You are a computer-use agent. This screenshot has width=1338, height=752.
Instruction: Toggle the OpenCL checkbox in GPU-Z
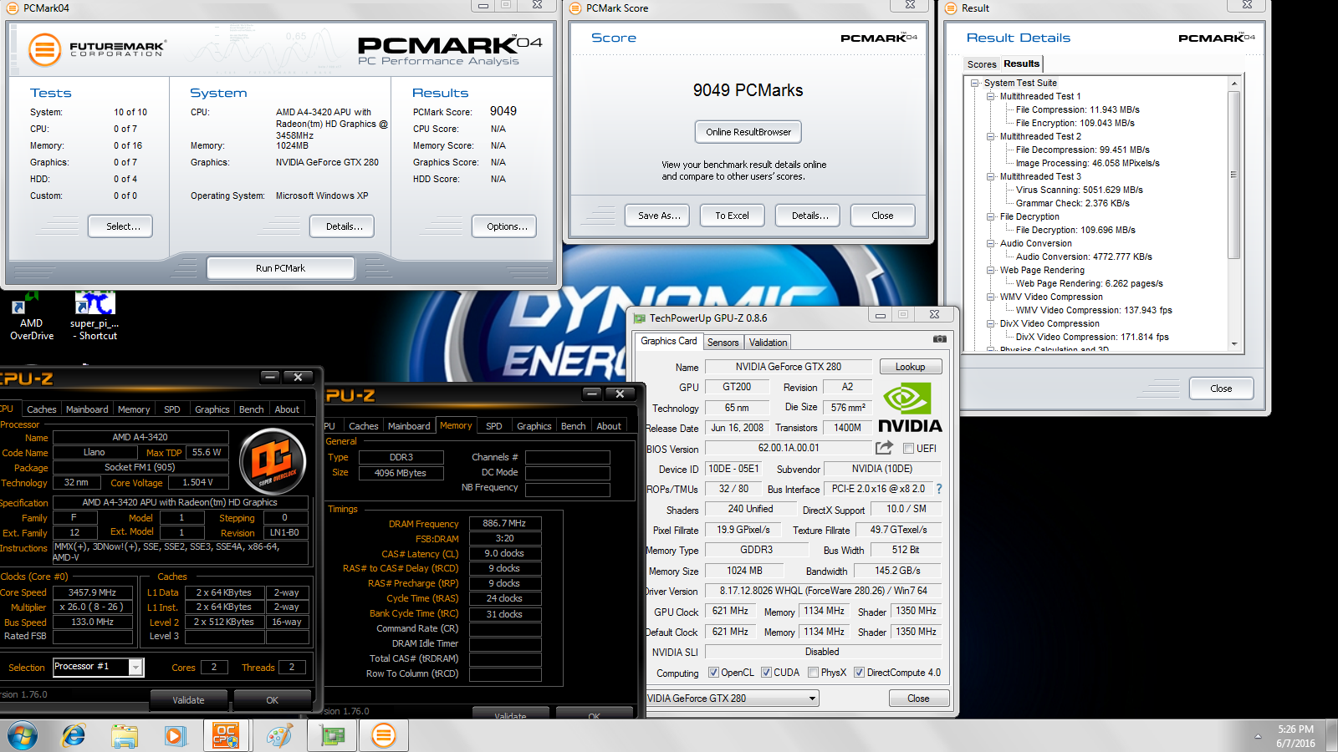[x=713, y=673]
